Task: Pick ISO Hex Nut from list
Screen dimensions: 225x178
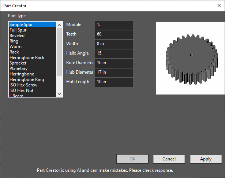Action: point(33,90)
